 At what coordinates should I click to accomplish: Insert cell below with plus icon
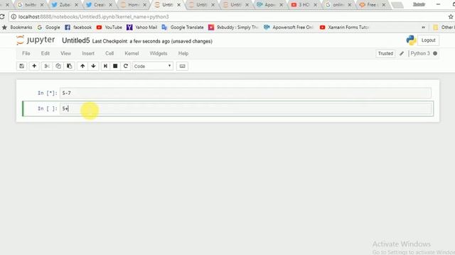click(x=34, y=66)
